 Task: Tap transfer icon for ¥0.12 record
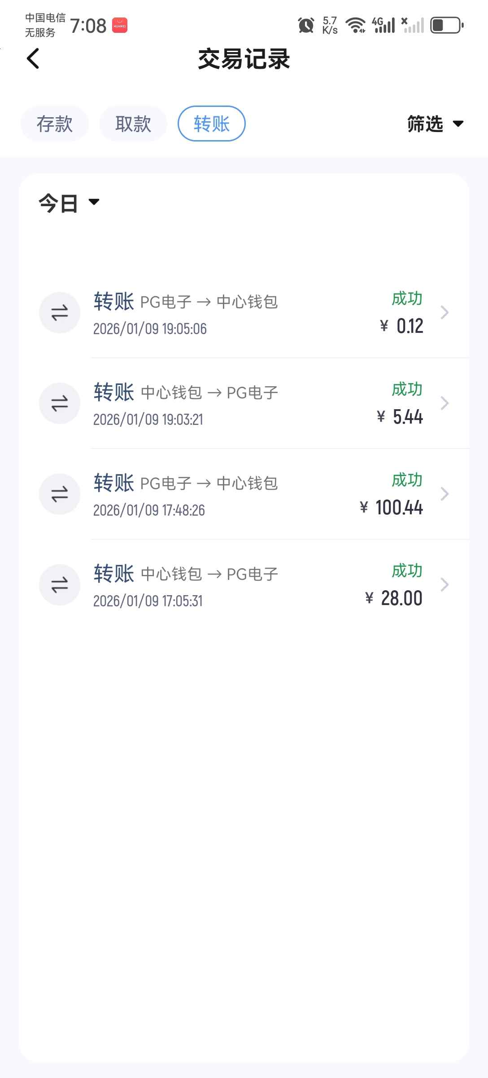[60, 313]
